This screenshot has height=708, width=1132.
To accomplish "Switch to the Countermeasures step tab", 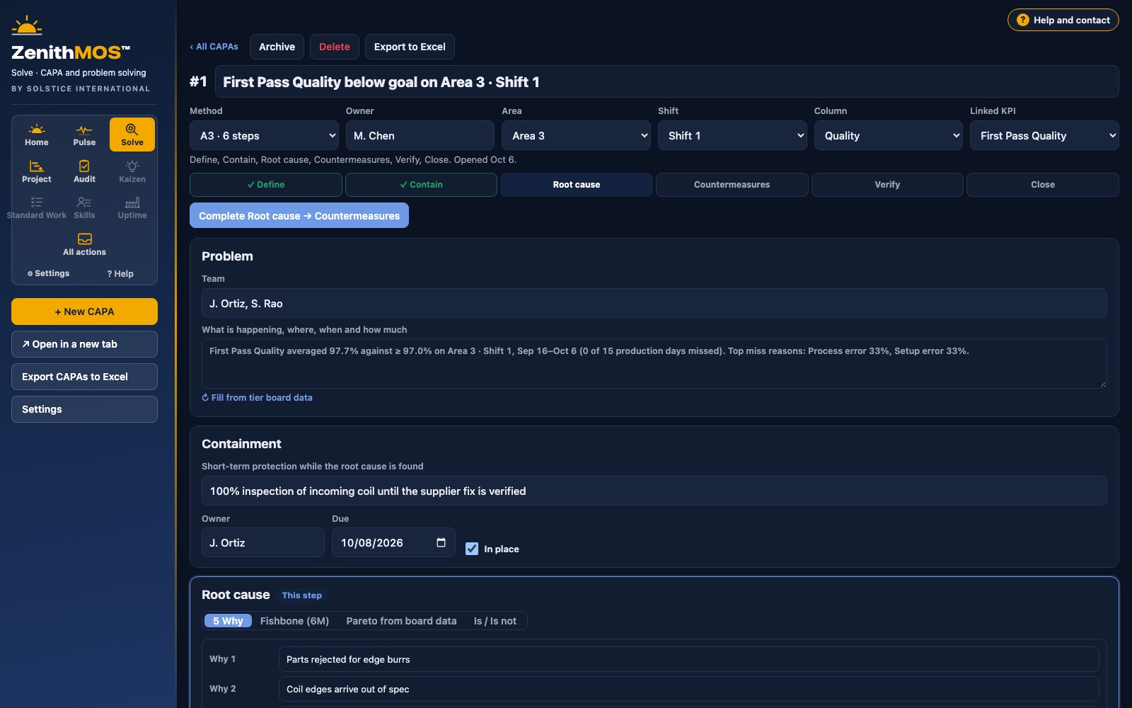I will (x=732, y=185).
